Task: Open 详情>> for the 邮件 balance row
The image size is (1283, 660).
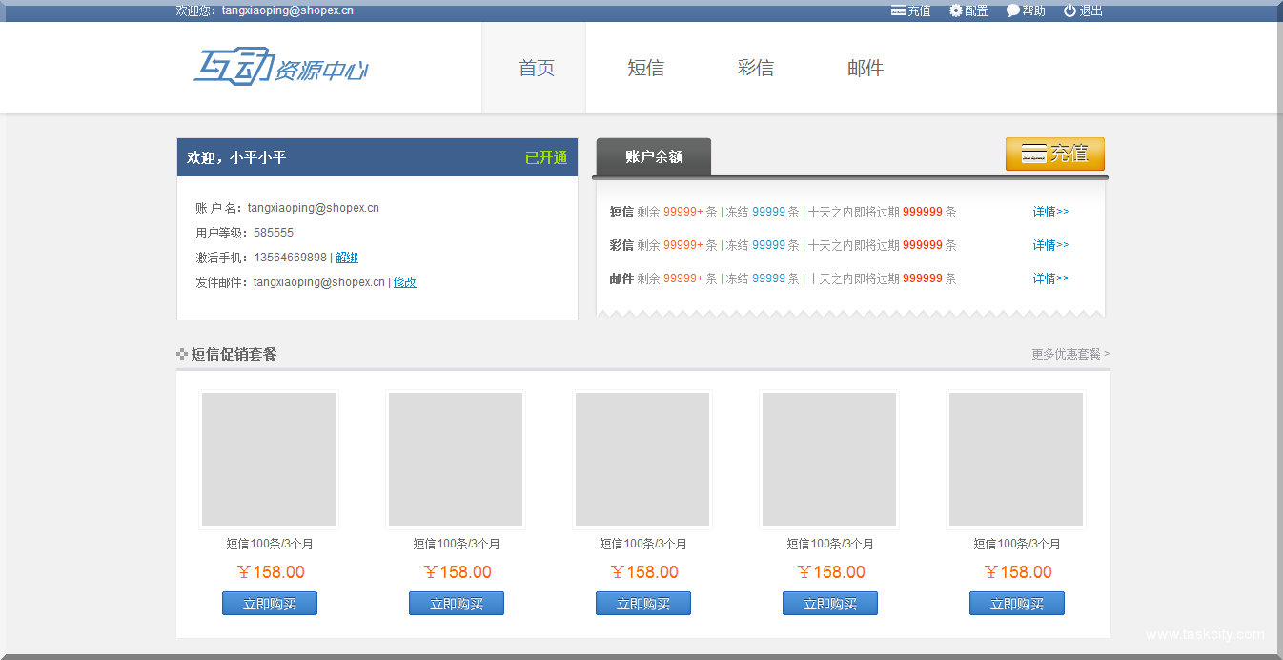Action: coord(1050,278)
